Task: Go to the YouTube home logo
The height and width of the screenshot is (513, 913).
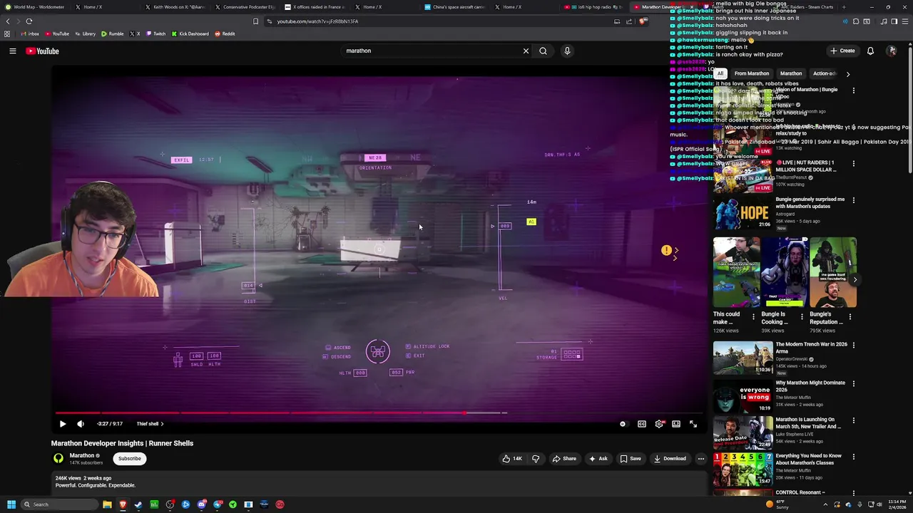Action: [x=42, y=51]
